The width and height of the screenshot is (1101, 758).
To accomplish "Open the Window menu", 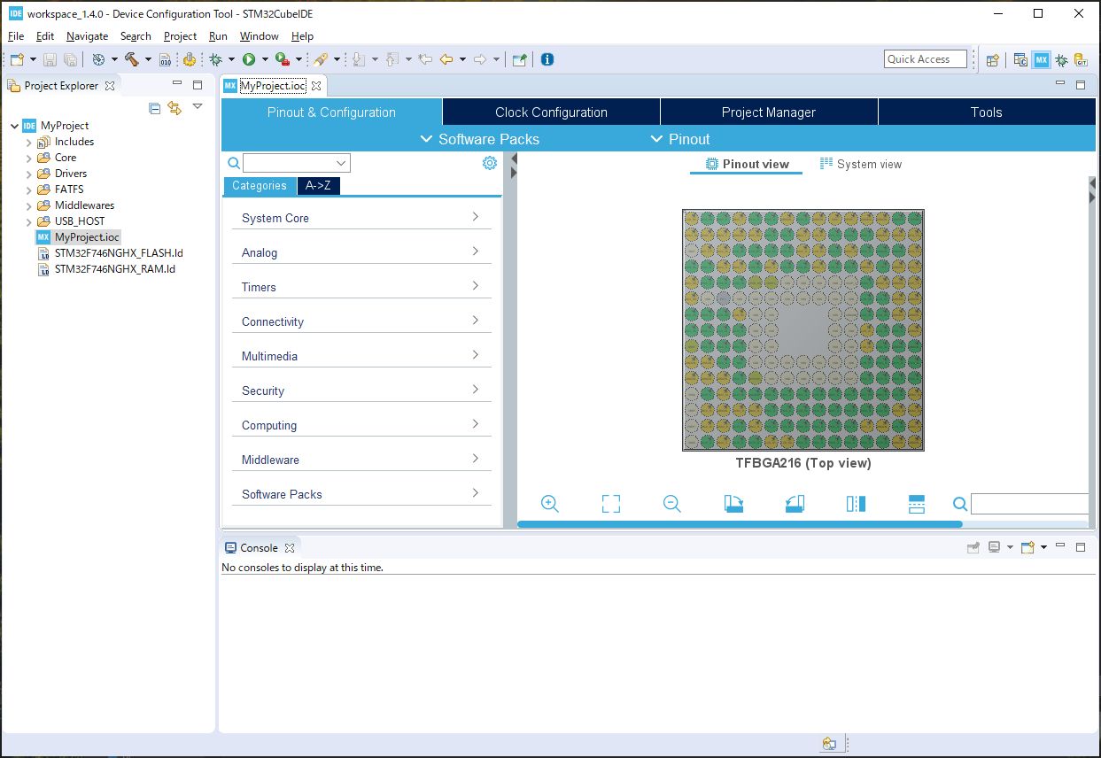I will click(x=260, y=36).
